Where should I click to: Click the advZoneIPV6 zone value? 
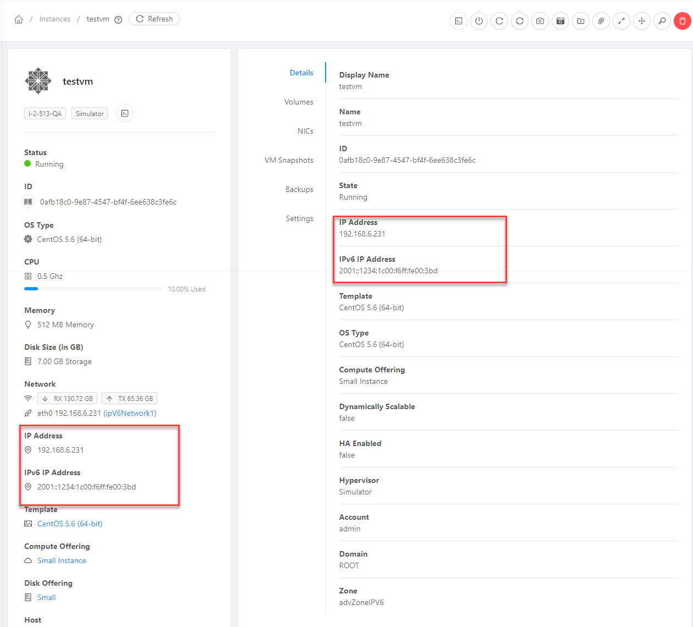point(361,602)
